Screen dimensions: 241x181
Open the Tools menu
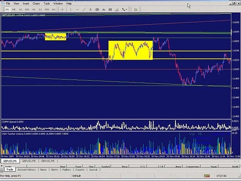point(47,3)
